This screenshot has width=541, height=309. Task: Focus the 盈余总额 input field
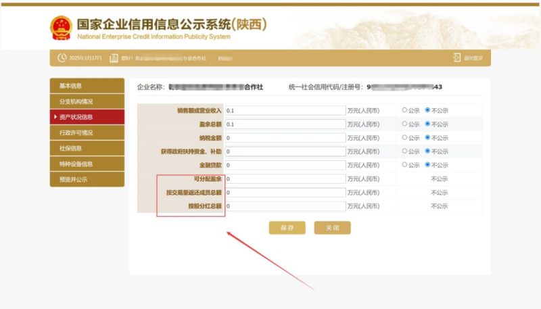(x=285, y=124)
